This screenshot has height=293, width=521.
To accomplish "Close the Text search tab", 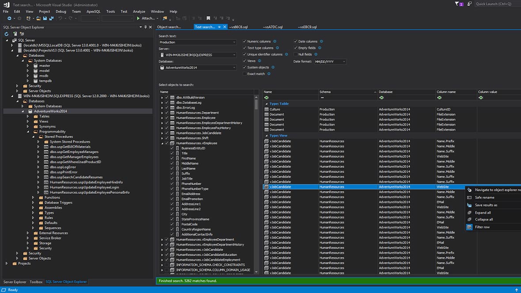I will pyautogui.click(x=224, y=27).
